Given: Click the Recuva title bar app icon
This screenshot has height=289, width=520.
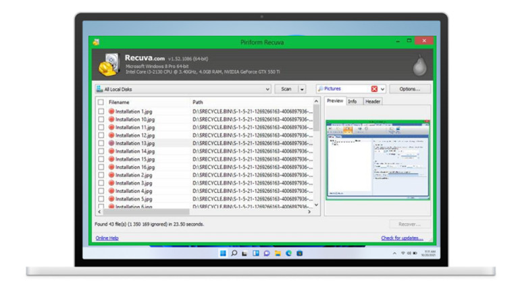Looking at the screenshot, I should pos(96,42).
